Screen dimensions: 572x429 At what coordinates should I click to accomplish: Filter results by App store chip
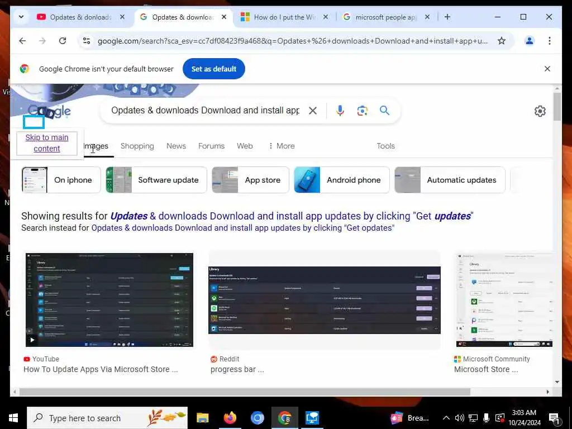coord(250,180)
